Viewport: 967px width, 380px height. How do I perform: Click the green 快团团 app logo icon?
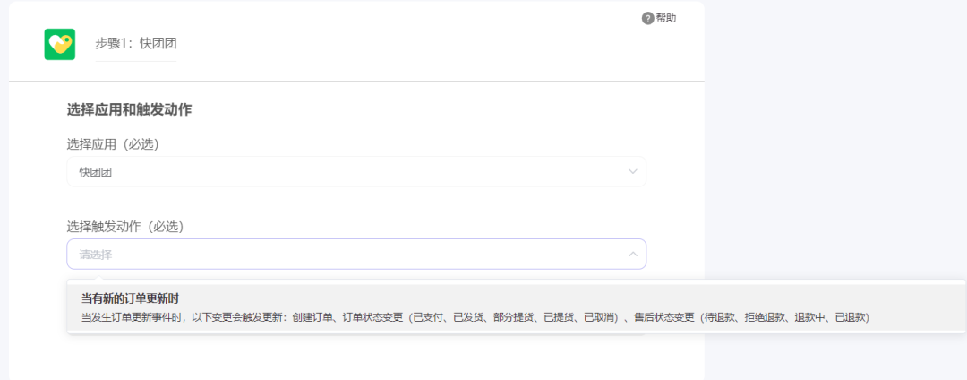tap(60, 45)
